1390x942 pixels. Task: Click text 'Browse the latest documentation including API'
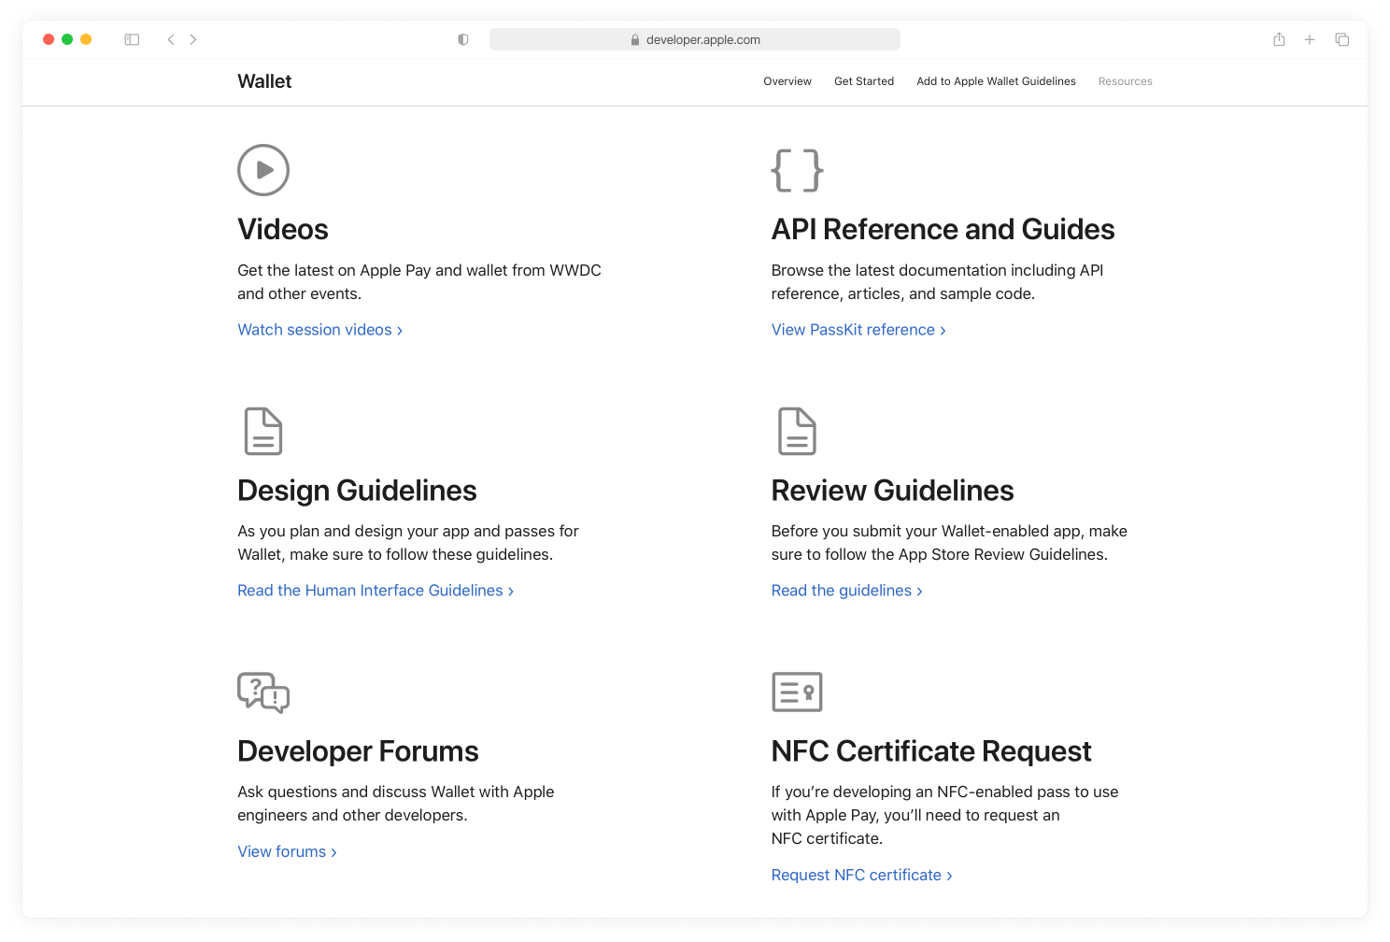point(938,270)
